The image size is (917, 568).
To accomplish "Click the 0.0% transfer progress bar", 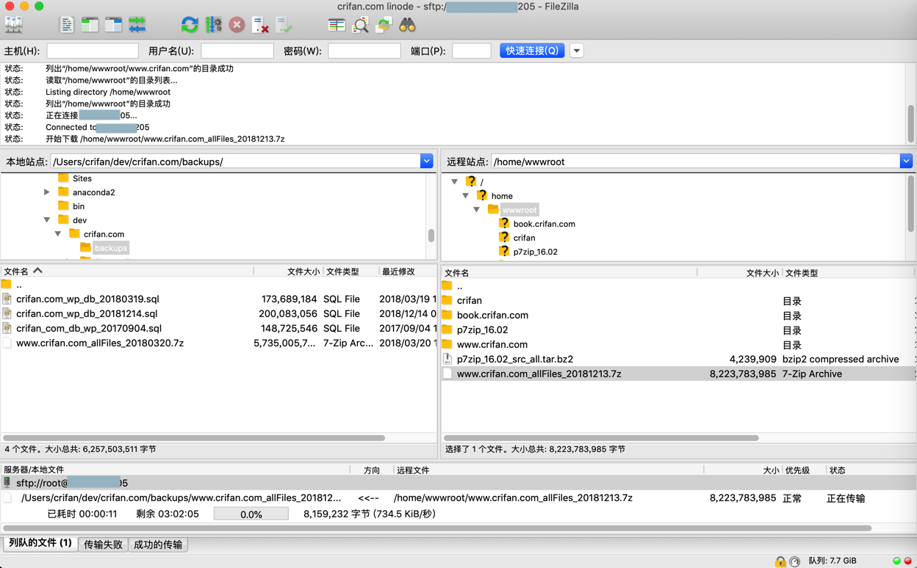I will pyautogui.click(x=251, y=514).
